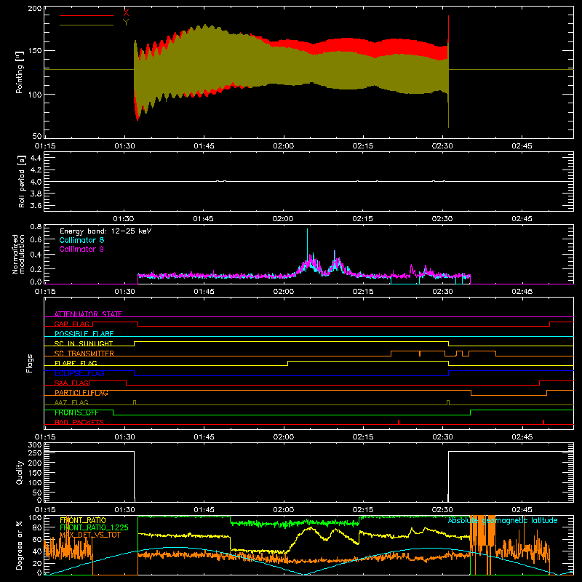Select the GAP_FLAG label
The image size is (582, 582).
pyautogui.click(x=71, y=324)
